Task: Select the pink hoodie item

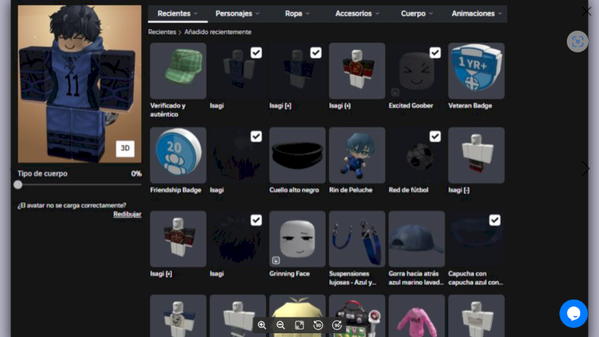Action: 416,315
